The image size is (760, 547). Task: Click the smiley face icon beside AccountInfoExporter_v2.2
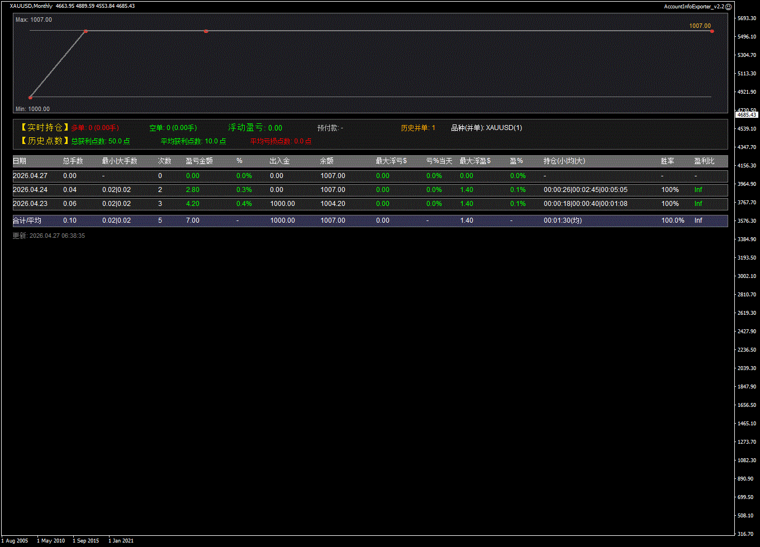728,7
